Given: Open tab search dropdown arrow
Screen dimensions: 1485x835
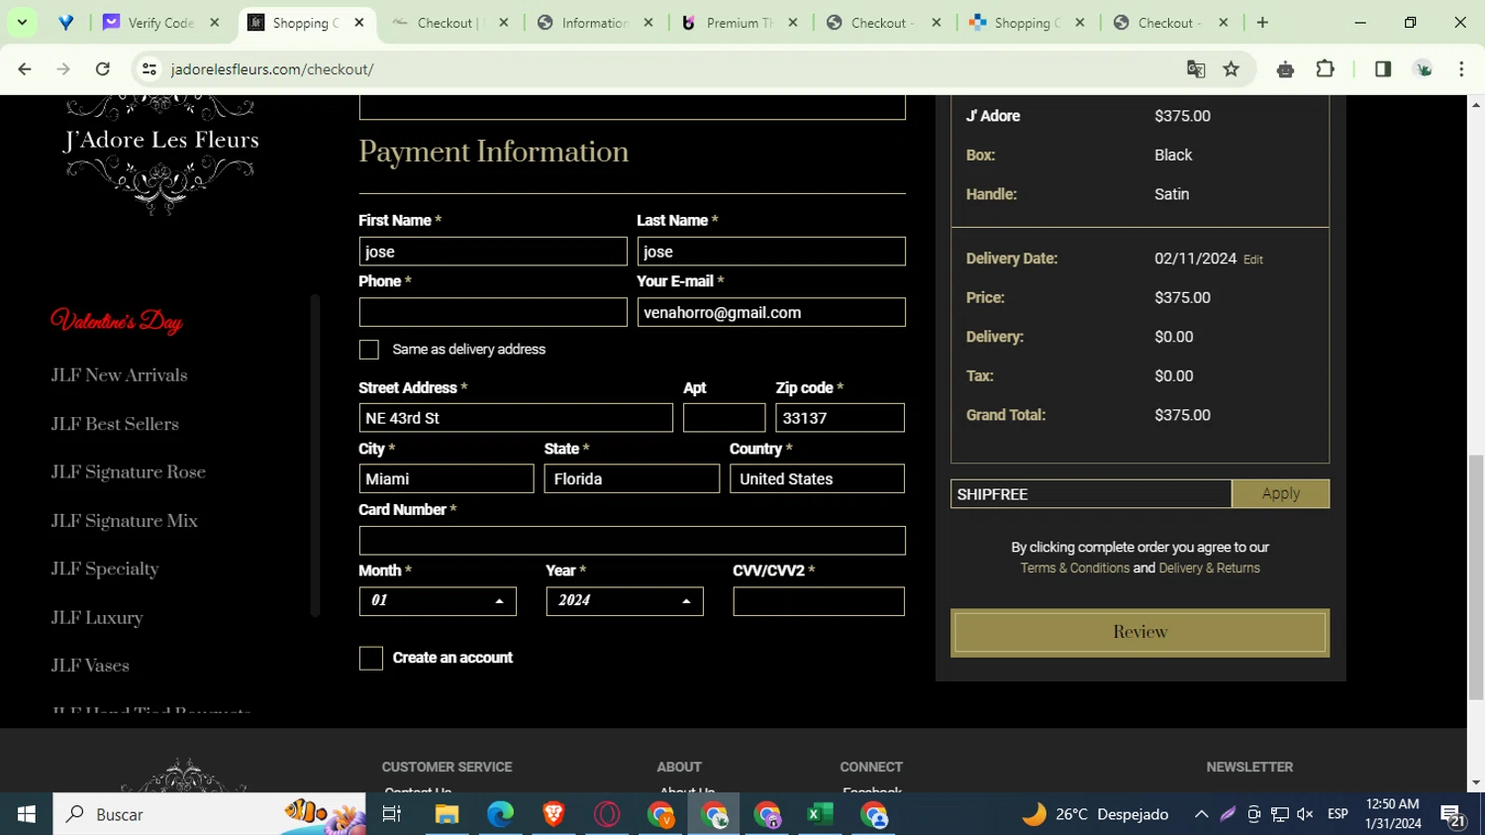Looking at the screenshot, I should tap(22, 23).
